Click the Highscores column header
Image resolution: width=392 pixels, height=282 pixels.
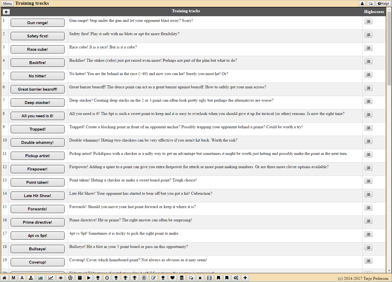[x=374, y=12]
